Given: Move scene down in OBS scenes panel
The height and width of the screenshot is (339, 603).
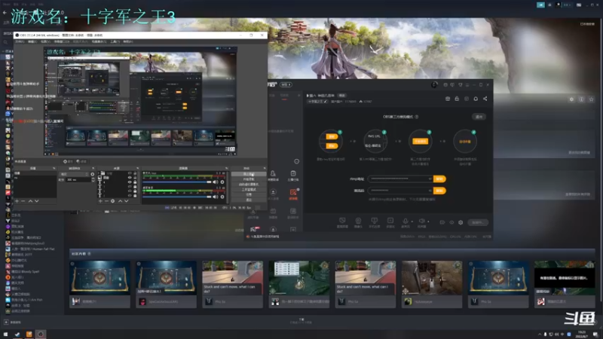Looking at the screenshot, I should tap(36, 201).
